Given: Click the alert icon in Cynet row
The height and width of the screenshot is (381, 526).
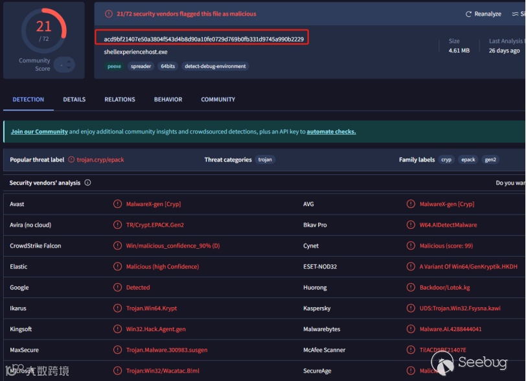Looking at the screenshot, I should pos(411,246).
